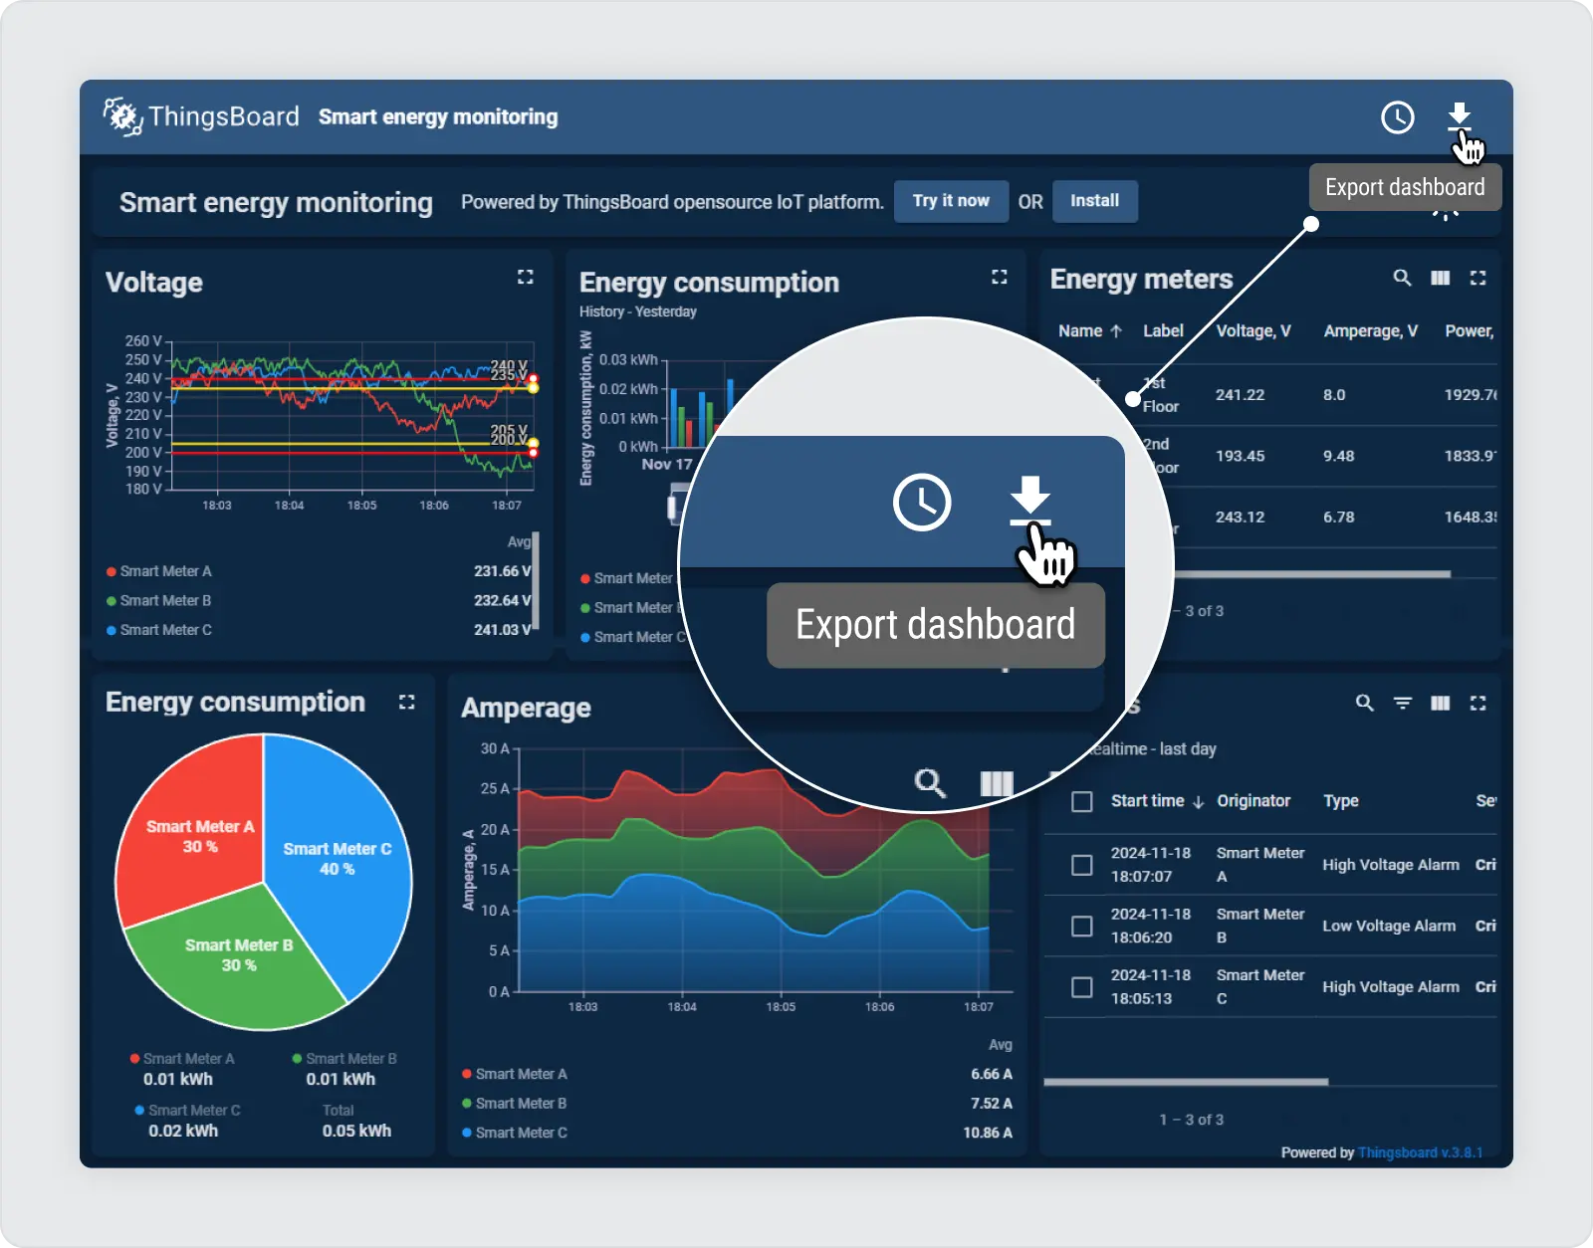Open the time window clock icon

pos(1397,117)
